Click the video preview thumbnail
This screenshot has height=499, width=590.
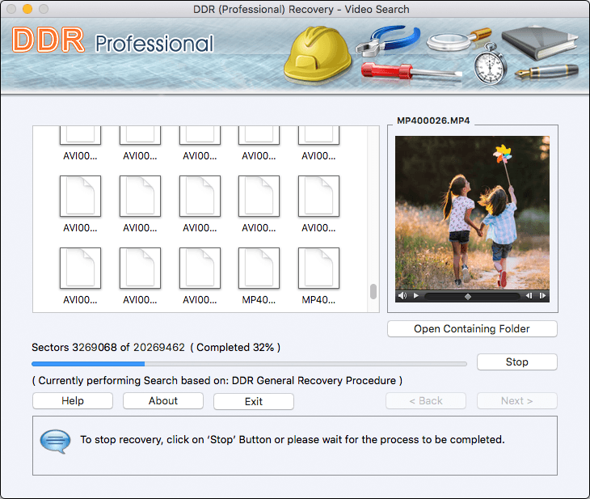(x=472, y=213)
